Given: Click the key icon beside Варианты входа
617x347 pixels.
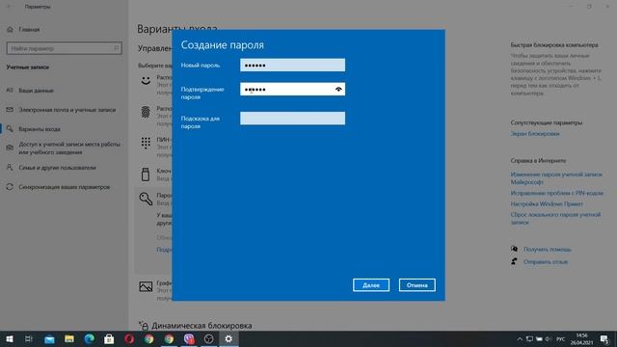Looking at the screenshot, I should point(10,129).
